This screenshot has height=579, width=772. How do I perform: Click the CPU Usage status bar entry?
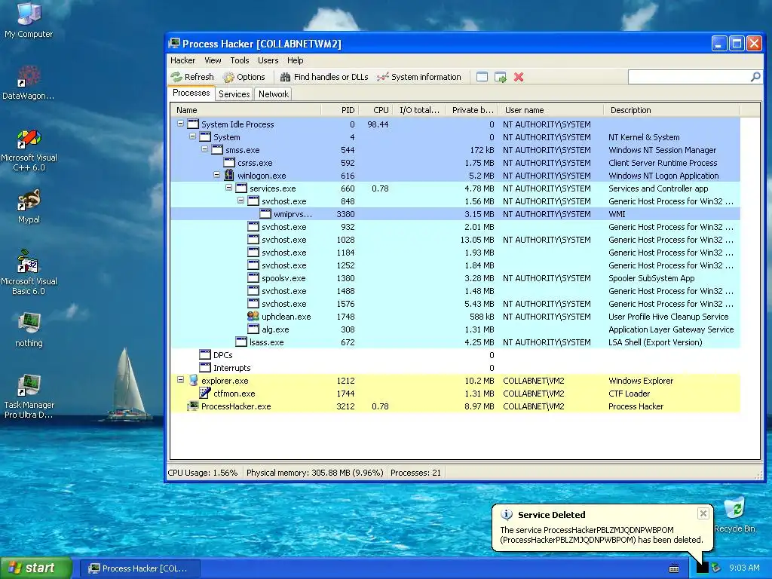click(203, 473)
